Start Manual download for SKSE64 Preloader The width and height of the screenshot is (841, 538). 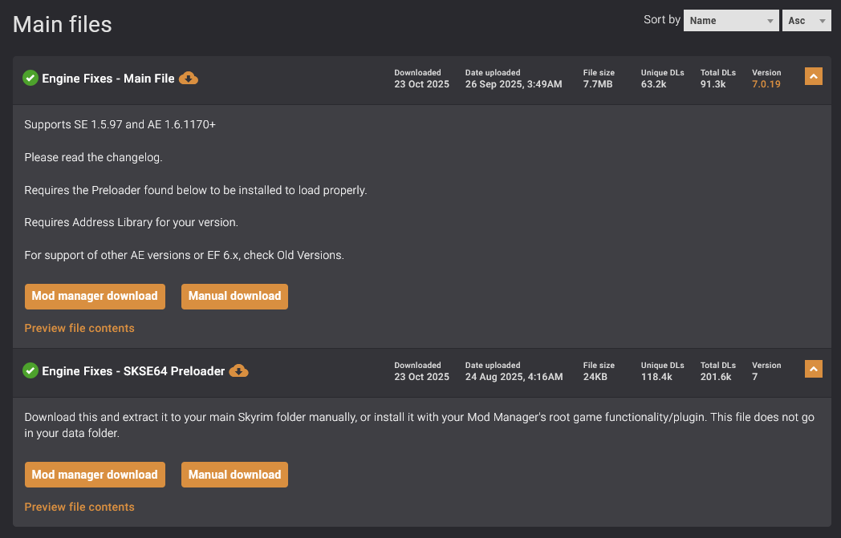coord(234,475)
